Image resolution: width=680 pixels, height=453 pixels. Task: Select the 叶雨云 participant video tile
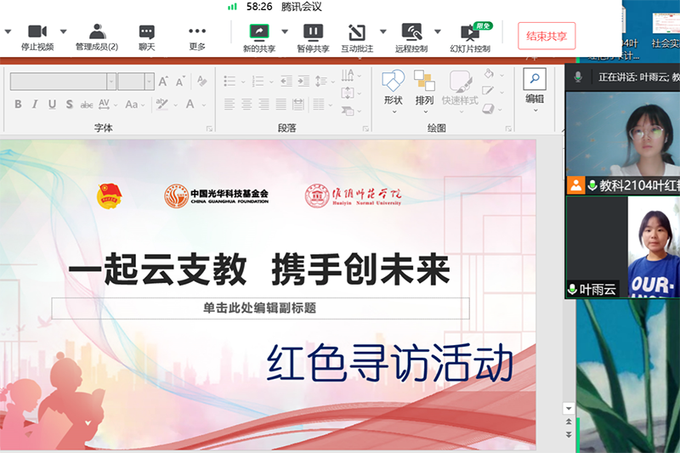click(622, 246)
